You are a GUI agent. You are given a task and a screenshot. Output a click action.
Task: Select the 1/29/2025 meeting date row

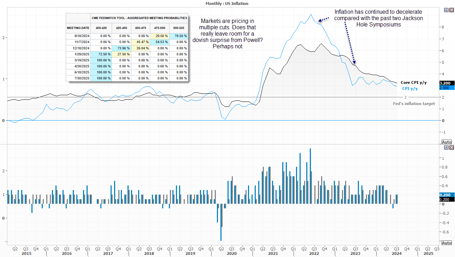coord(127,54)
